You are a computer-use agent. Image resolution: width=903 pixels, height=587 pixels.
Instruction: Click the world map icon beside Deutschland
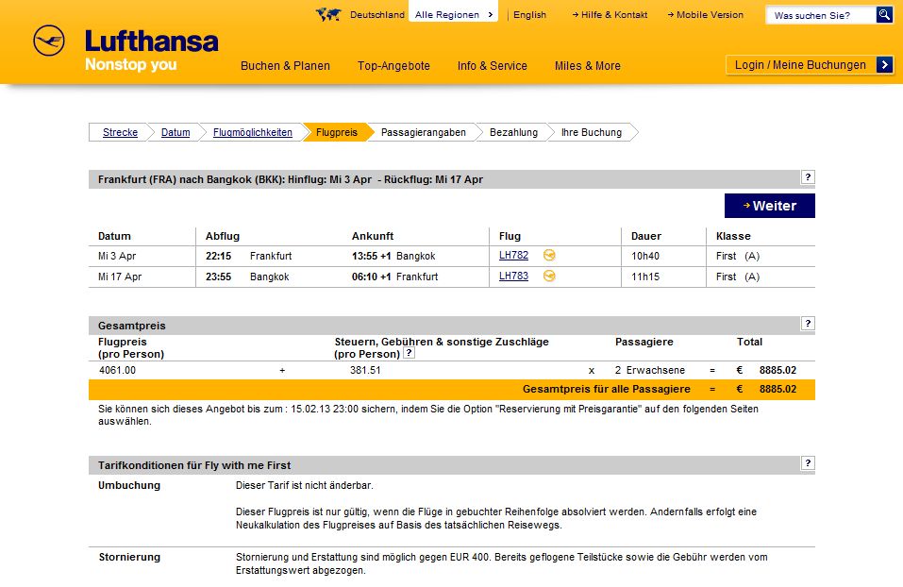[x=328, y=14]
